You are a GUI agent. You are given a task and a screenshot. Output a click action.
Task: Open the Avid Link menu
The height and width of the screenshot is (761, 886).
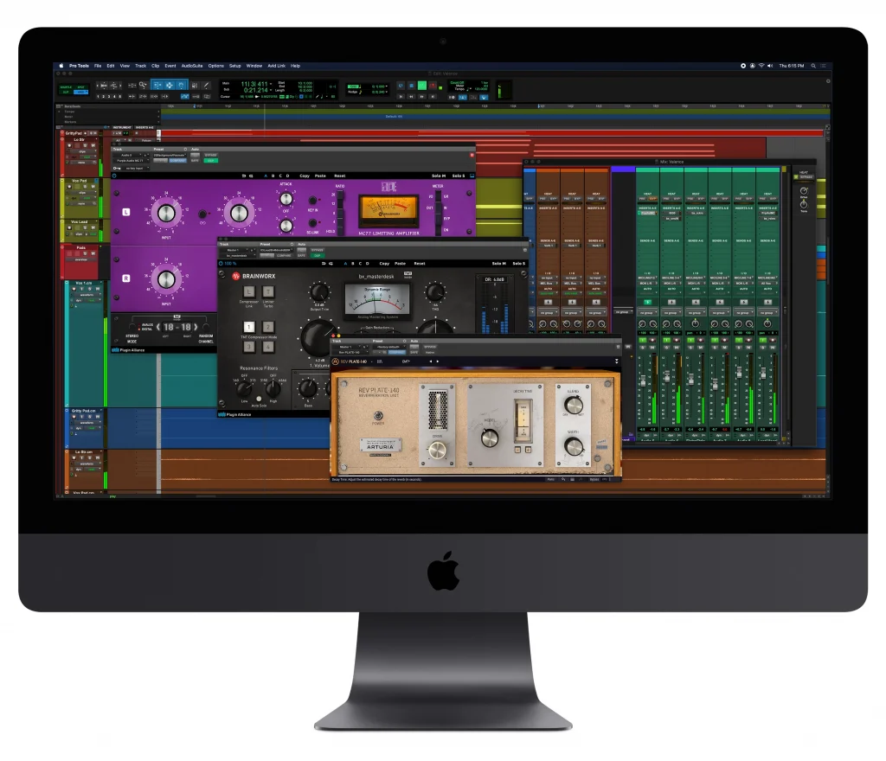point(276,66)
